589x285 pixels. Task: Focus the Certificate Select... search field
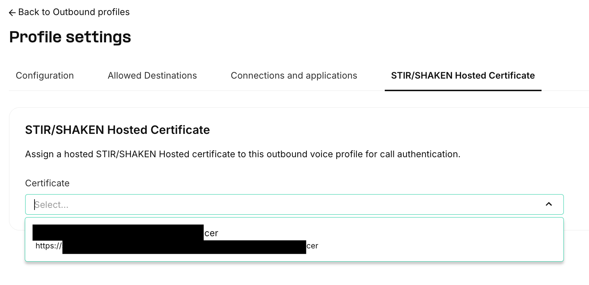[294, 204]
